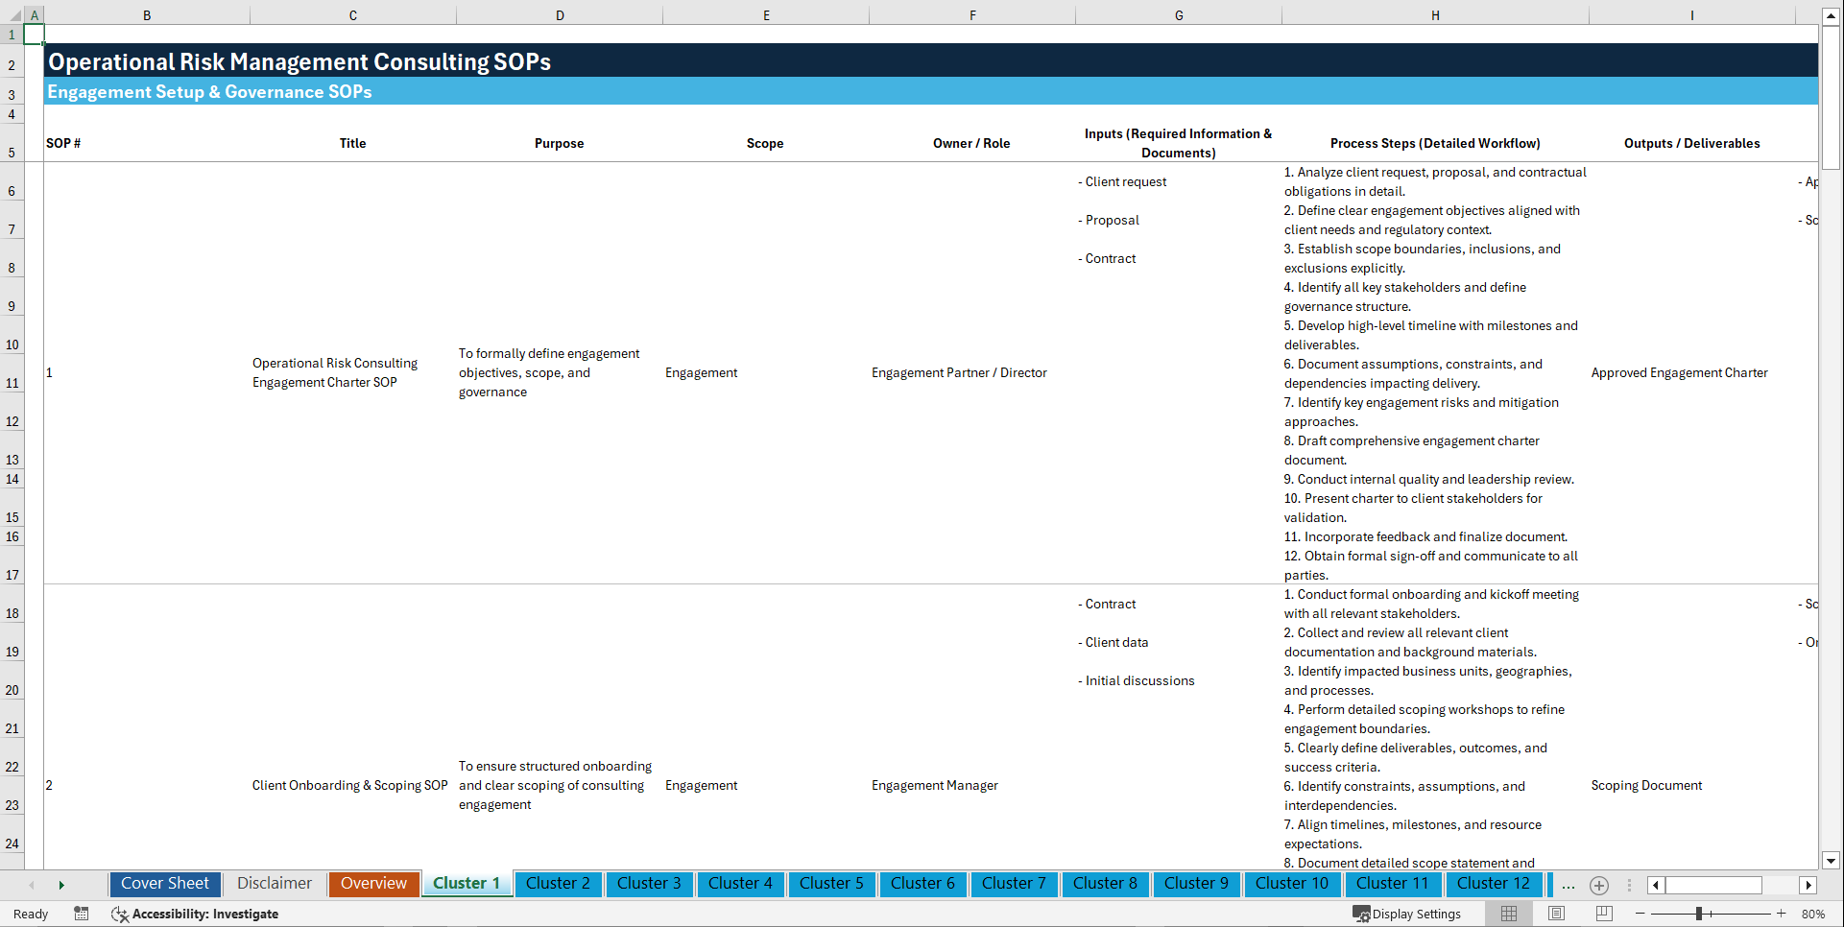Open the Overview sheet tab
1844x927 pixels.
[x=373, y=884]
